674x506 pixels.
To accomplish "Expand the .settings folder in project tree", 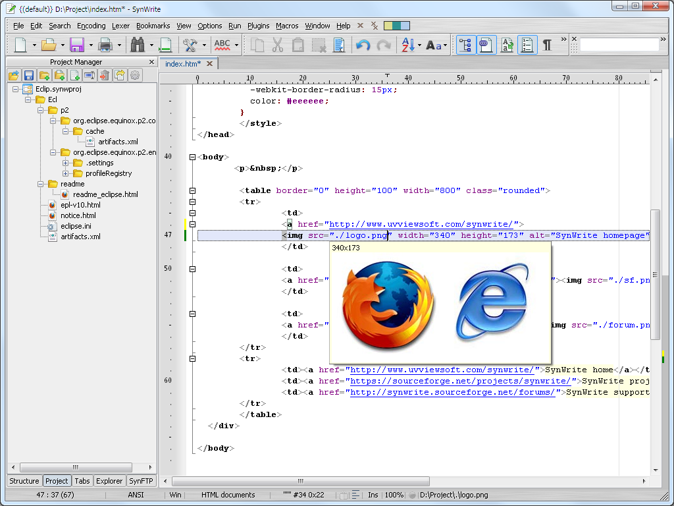I will [x=66, y=163].
